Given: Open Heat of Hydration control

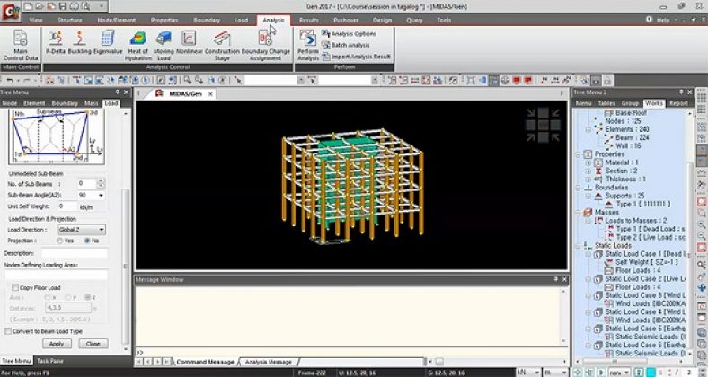Looking at the screenshot, I should tap(138, 46).
